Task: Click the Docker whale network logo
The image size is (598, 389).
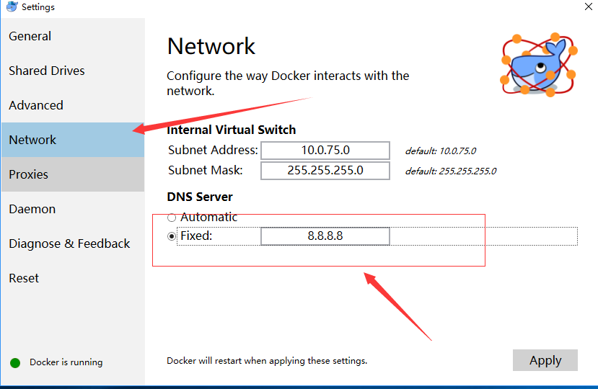Action: [539, 65]
